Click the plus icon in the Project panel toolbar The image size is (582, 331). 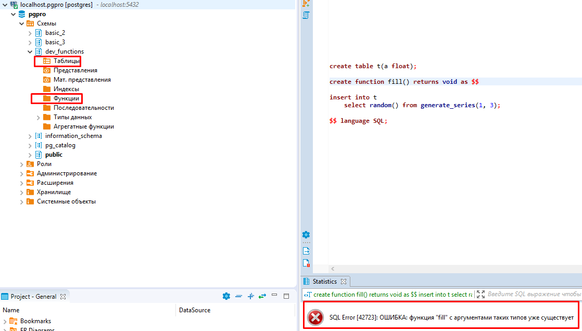point(250,296)
